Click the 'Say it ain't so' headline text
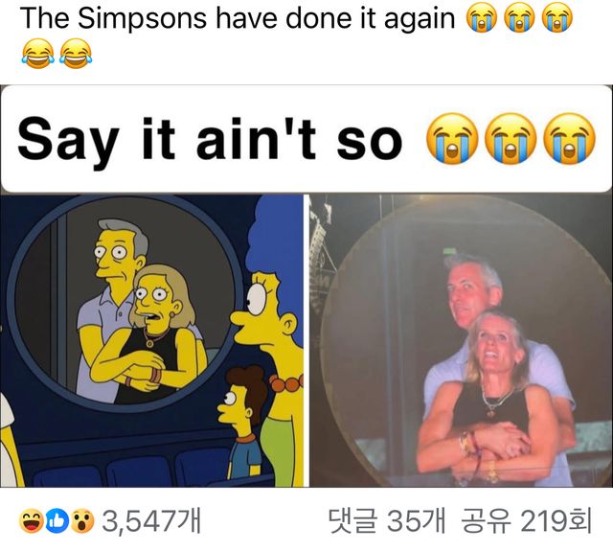Image resolution: width=613 pixels, height=551 pixels. (x=210, y=139)
